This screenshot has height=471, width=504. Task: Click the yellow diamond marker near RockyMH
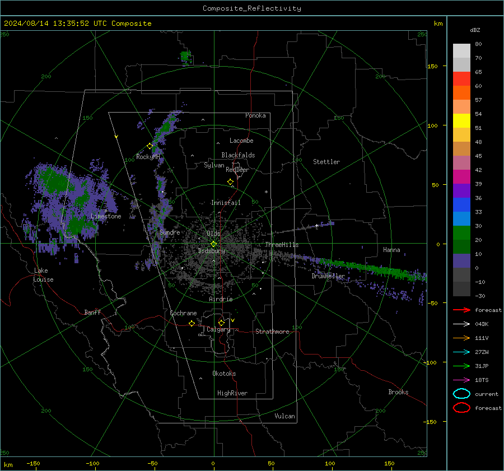coord(150,146)
